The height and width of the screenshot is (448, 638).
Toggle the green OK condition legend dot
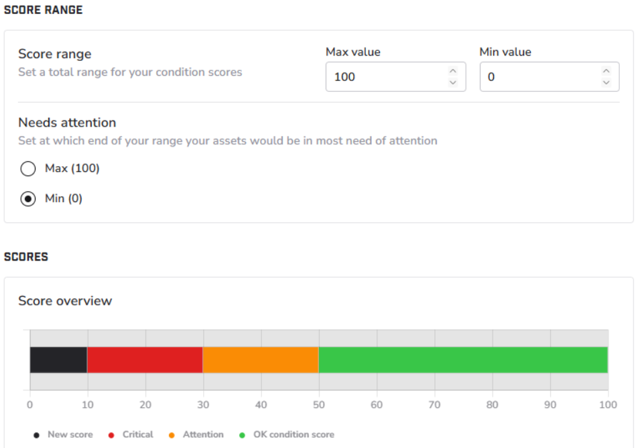(x=242, y=435)
